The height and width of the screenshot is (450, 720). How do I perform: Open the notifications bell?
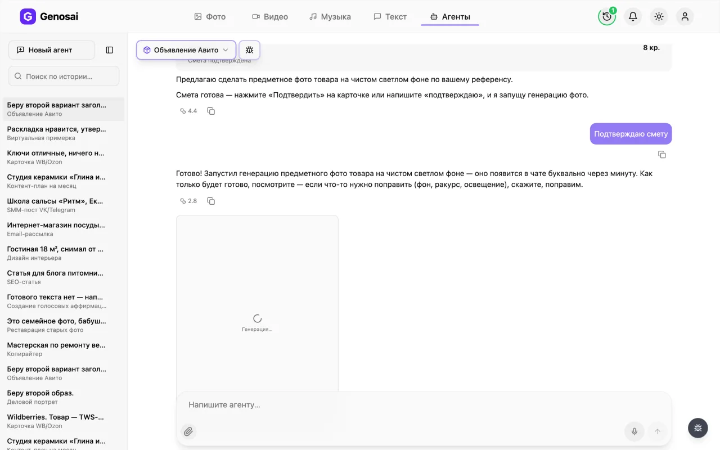pos(633,16)
